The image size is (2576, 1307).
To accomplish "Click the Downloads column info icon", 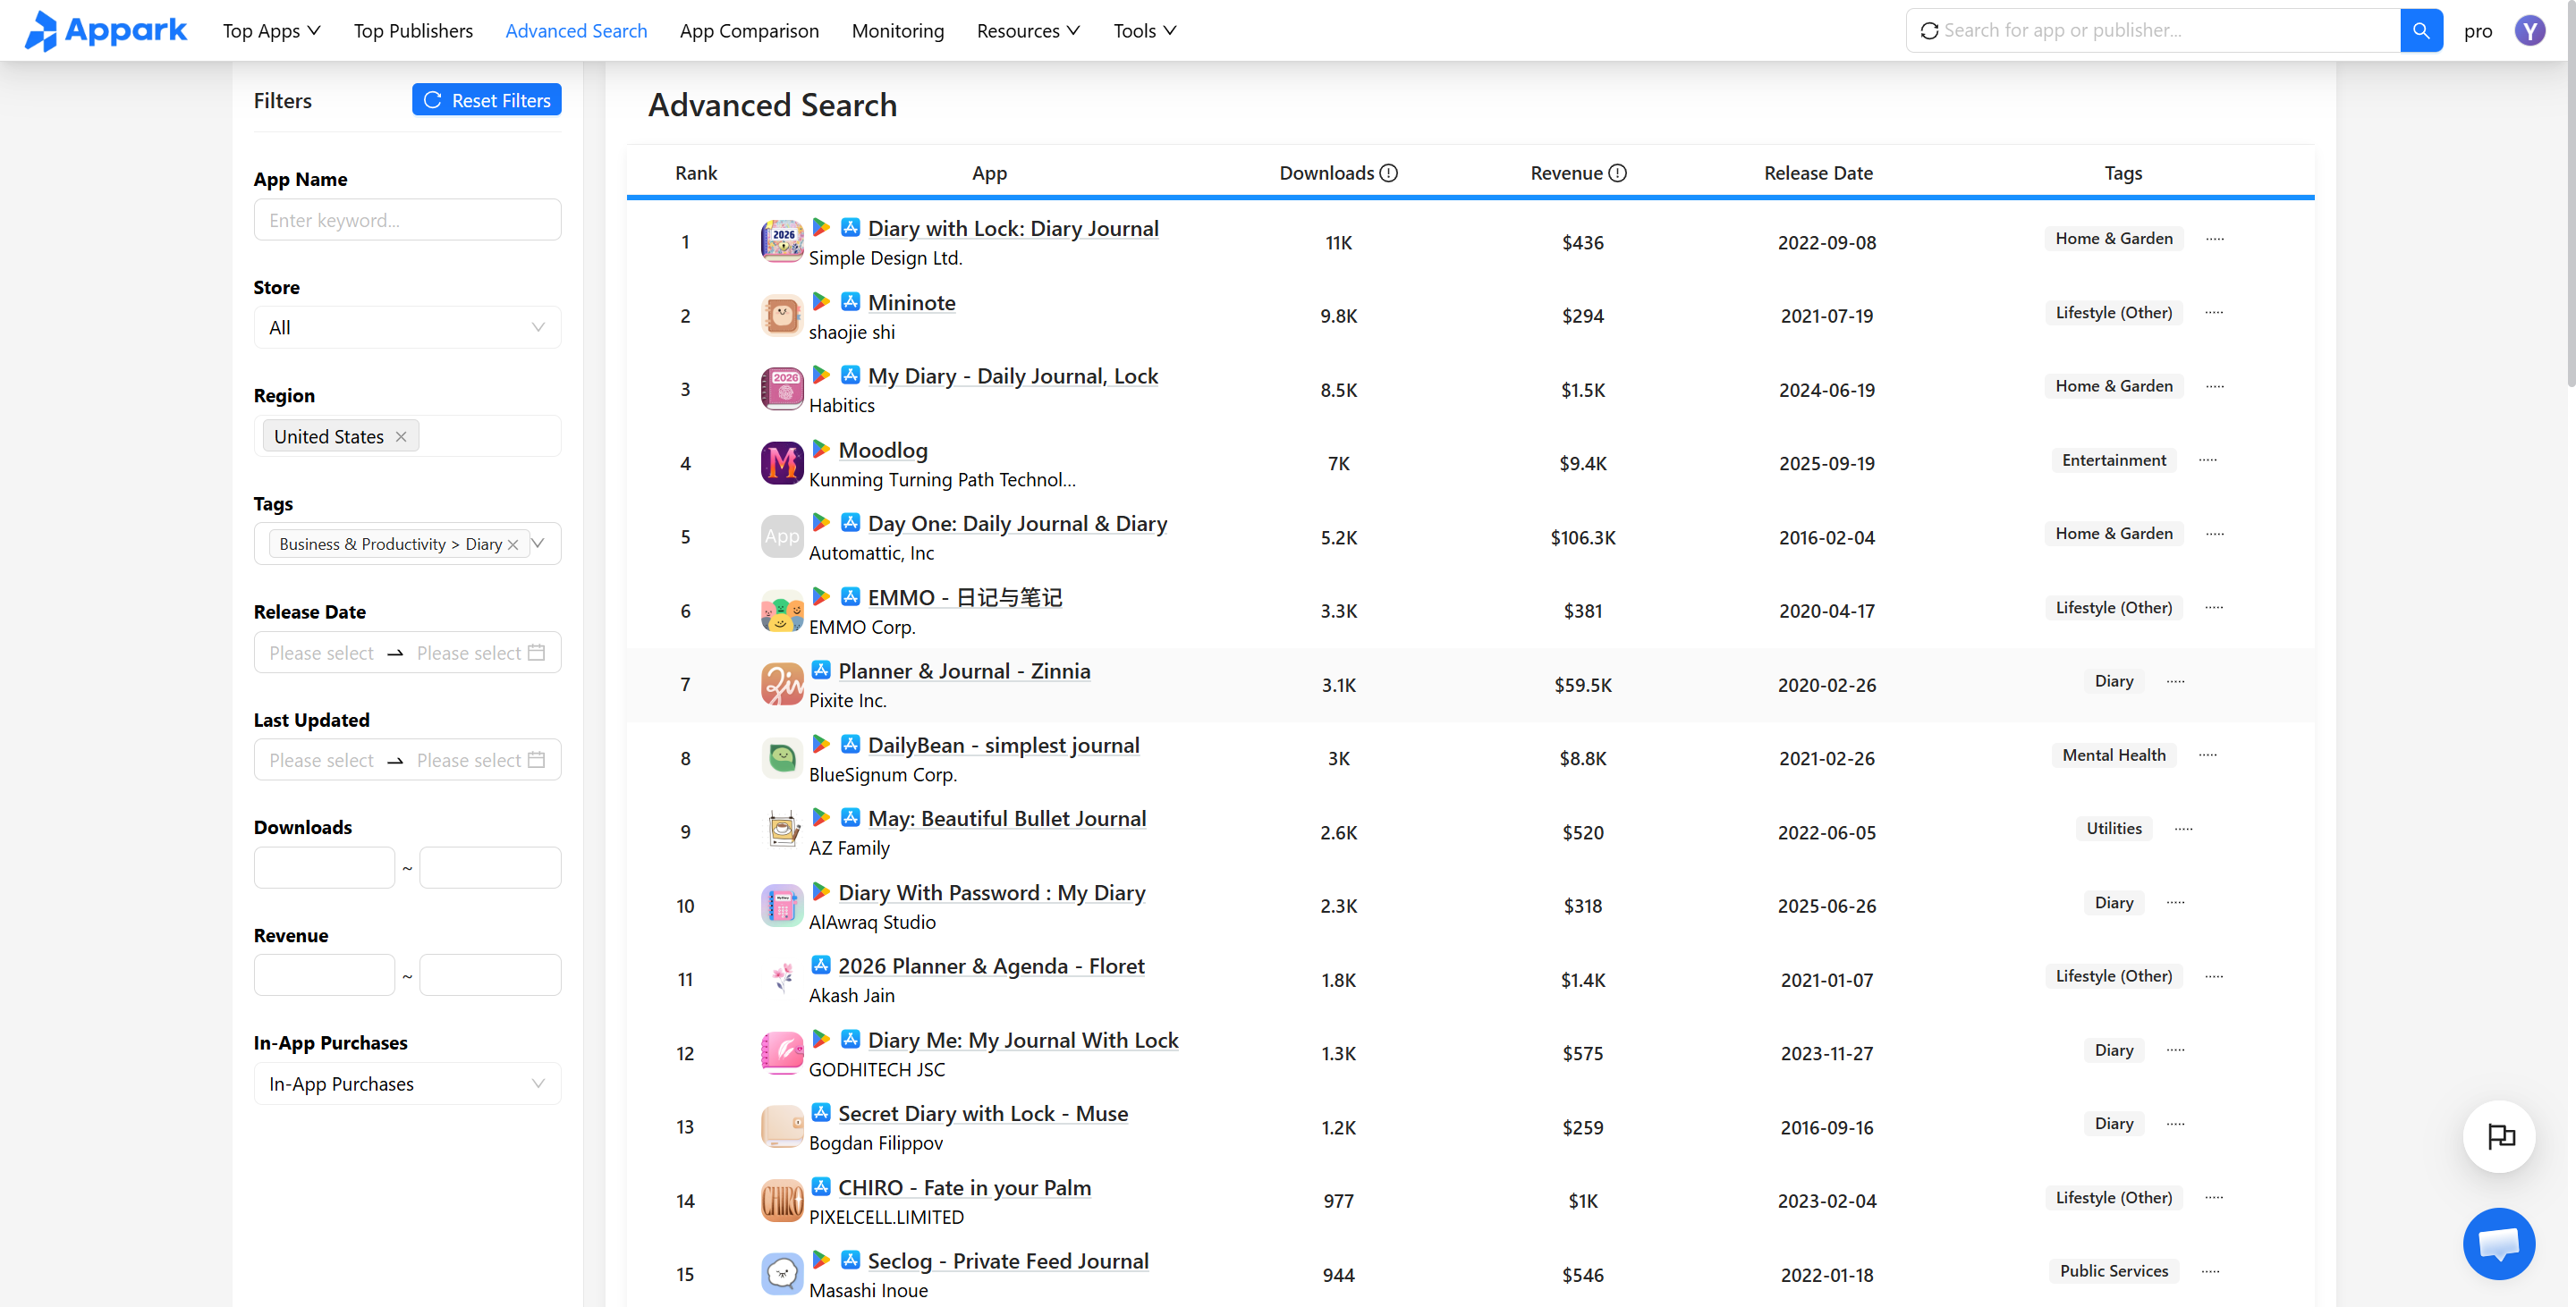I will coord(1389,173).
